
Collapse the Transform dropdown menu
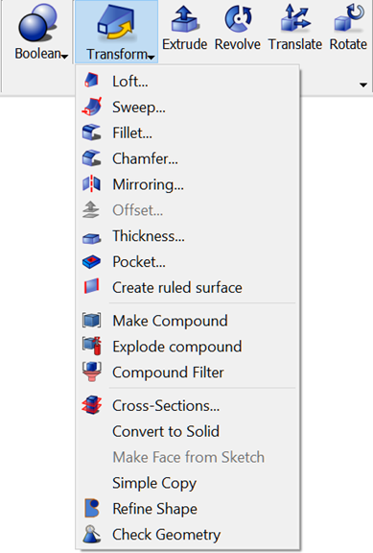pos(117,32)
